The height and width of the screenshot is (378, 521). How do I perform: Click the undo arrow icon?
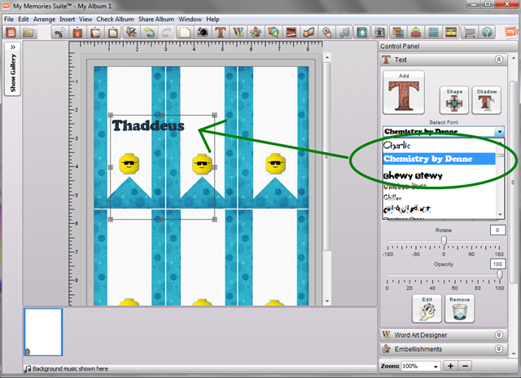(149, 33)
